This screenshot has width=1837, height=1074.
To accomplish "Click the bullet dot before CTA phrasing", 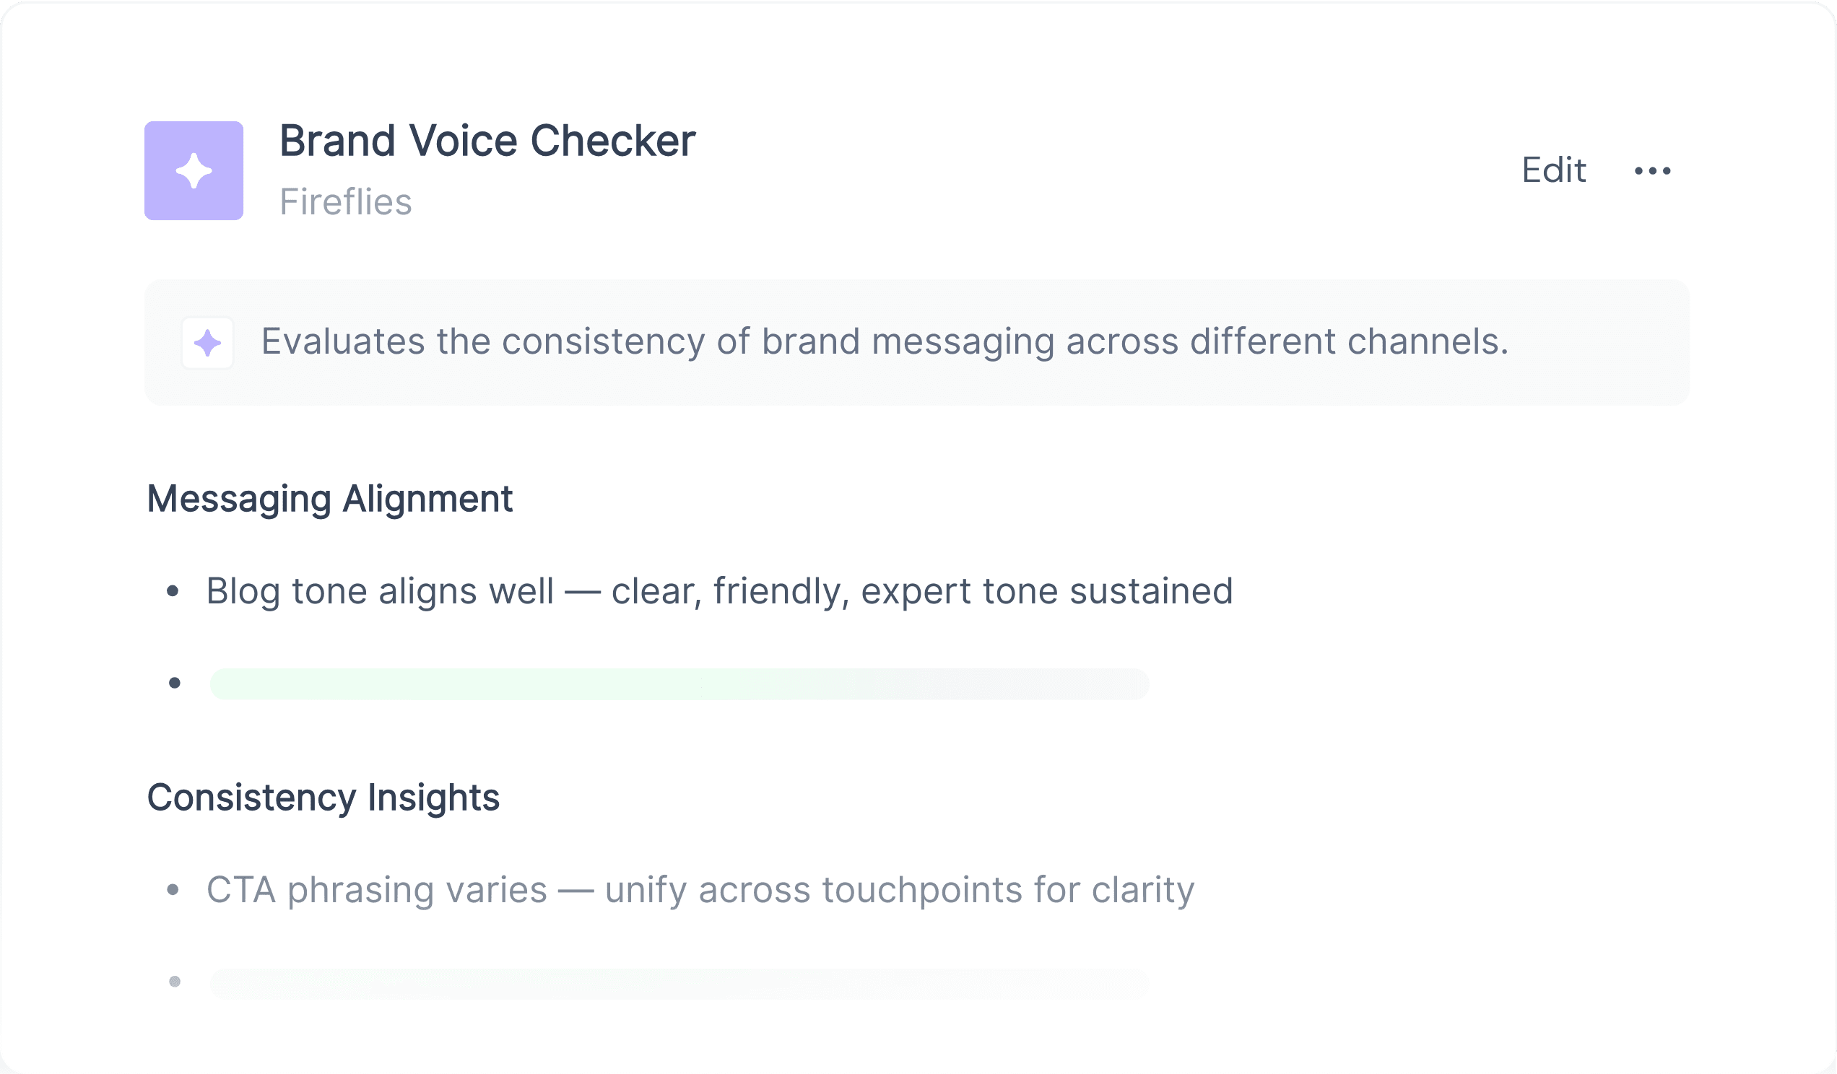I will click(x=173, y=890).
